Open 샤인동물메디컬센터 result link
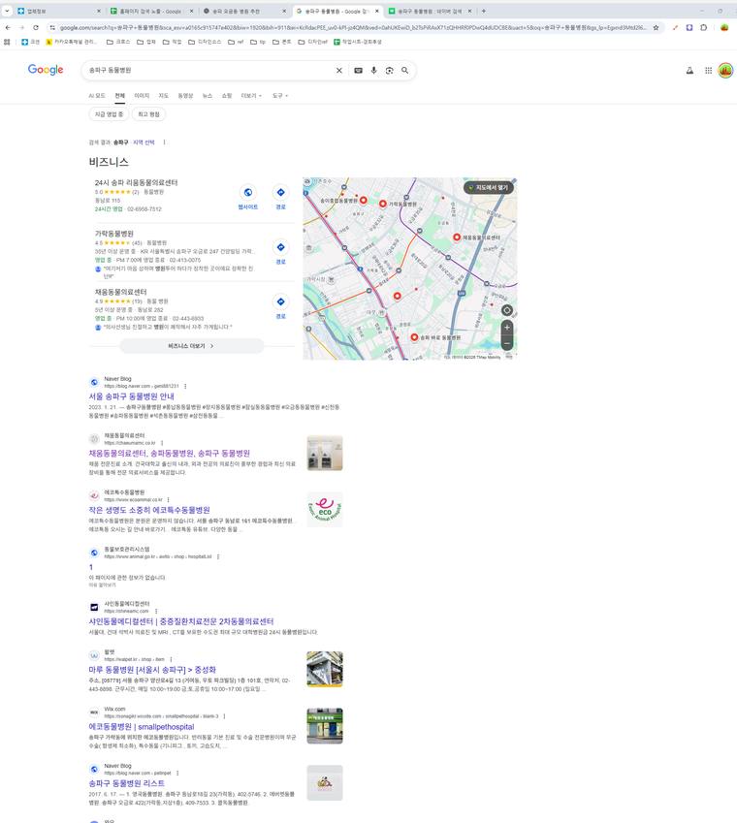This screenshot has height=823, width=737. (181, 621)
